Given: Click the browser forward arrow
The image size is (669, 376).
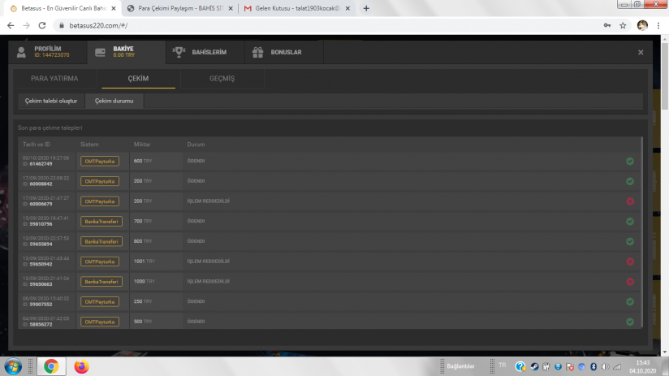Looking at the screenshot, I should coord(27,26).
